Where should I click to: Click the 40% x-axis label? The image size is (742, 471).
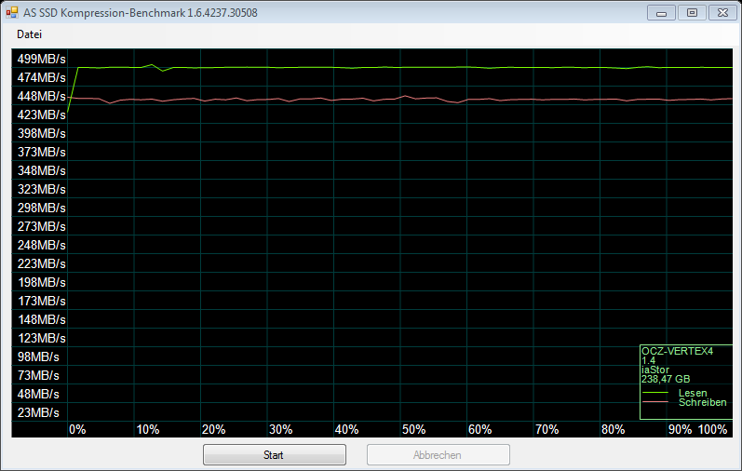347,429
